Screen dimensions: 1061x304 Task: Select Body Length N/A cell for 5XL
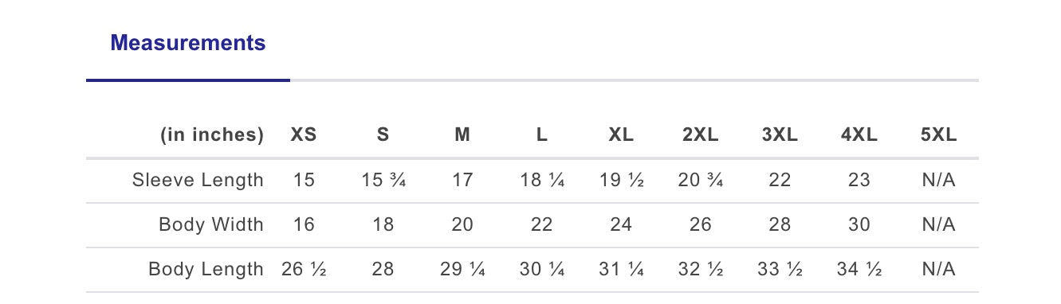click(x=938, y=269)
